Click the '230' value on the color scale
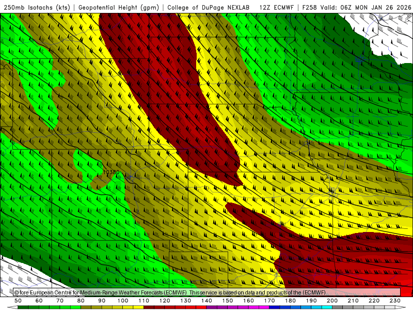Viewport: 413px width, 310px height. [395, 301]
